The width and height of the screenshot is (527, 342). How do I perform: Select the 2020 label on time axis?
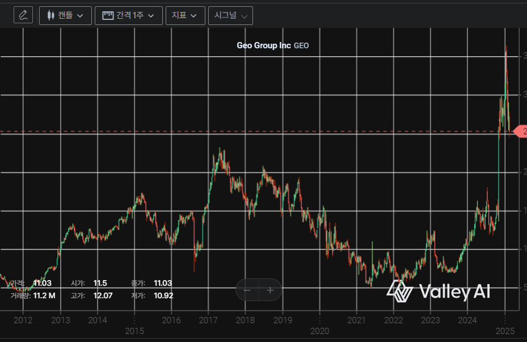319,331
